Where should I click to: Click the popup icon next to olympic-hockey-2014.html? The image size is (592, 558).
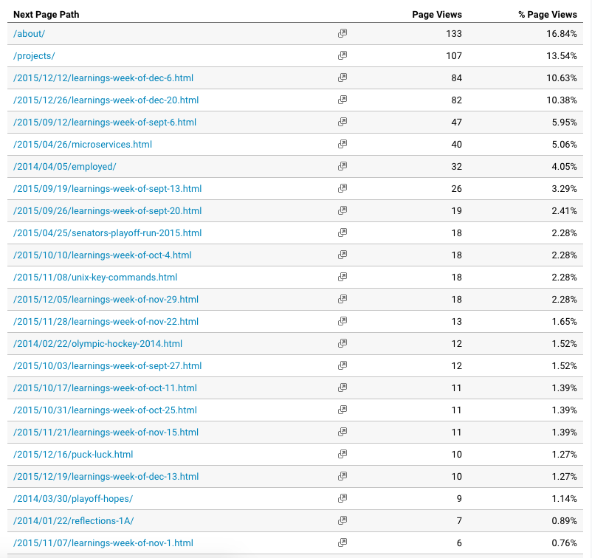pos(342,343)
